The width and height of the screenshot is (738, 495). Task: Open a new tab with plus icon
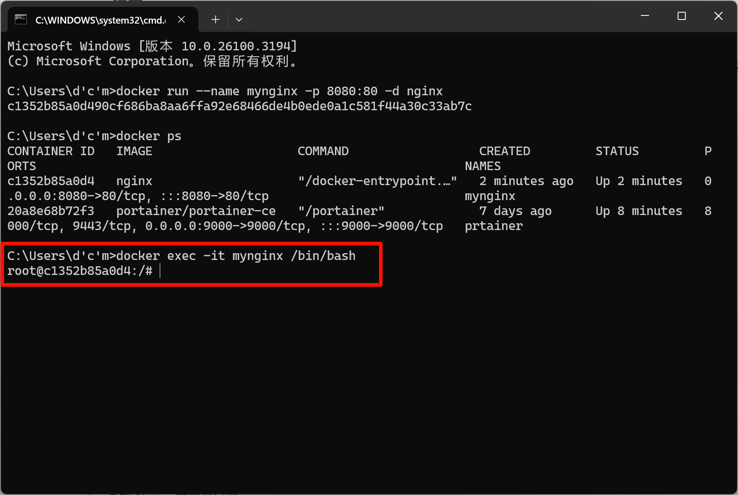point(216,20)
